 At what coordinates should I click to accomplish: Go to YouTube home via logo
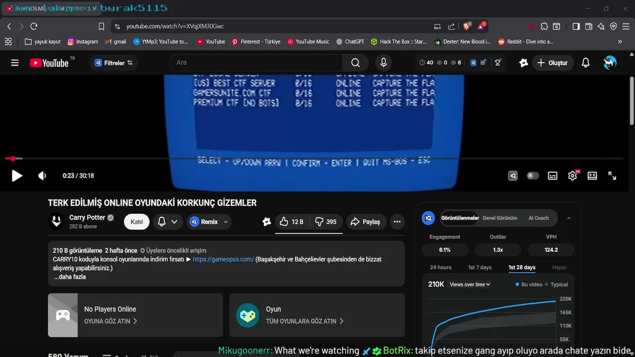pos(49,63)
